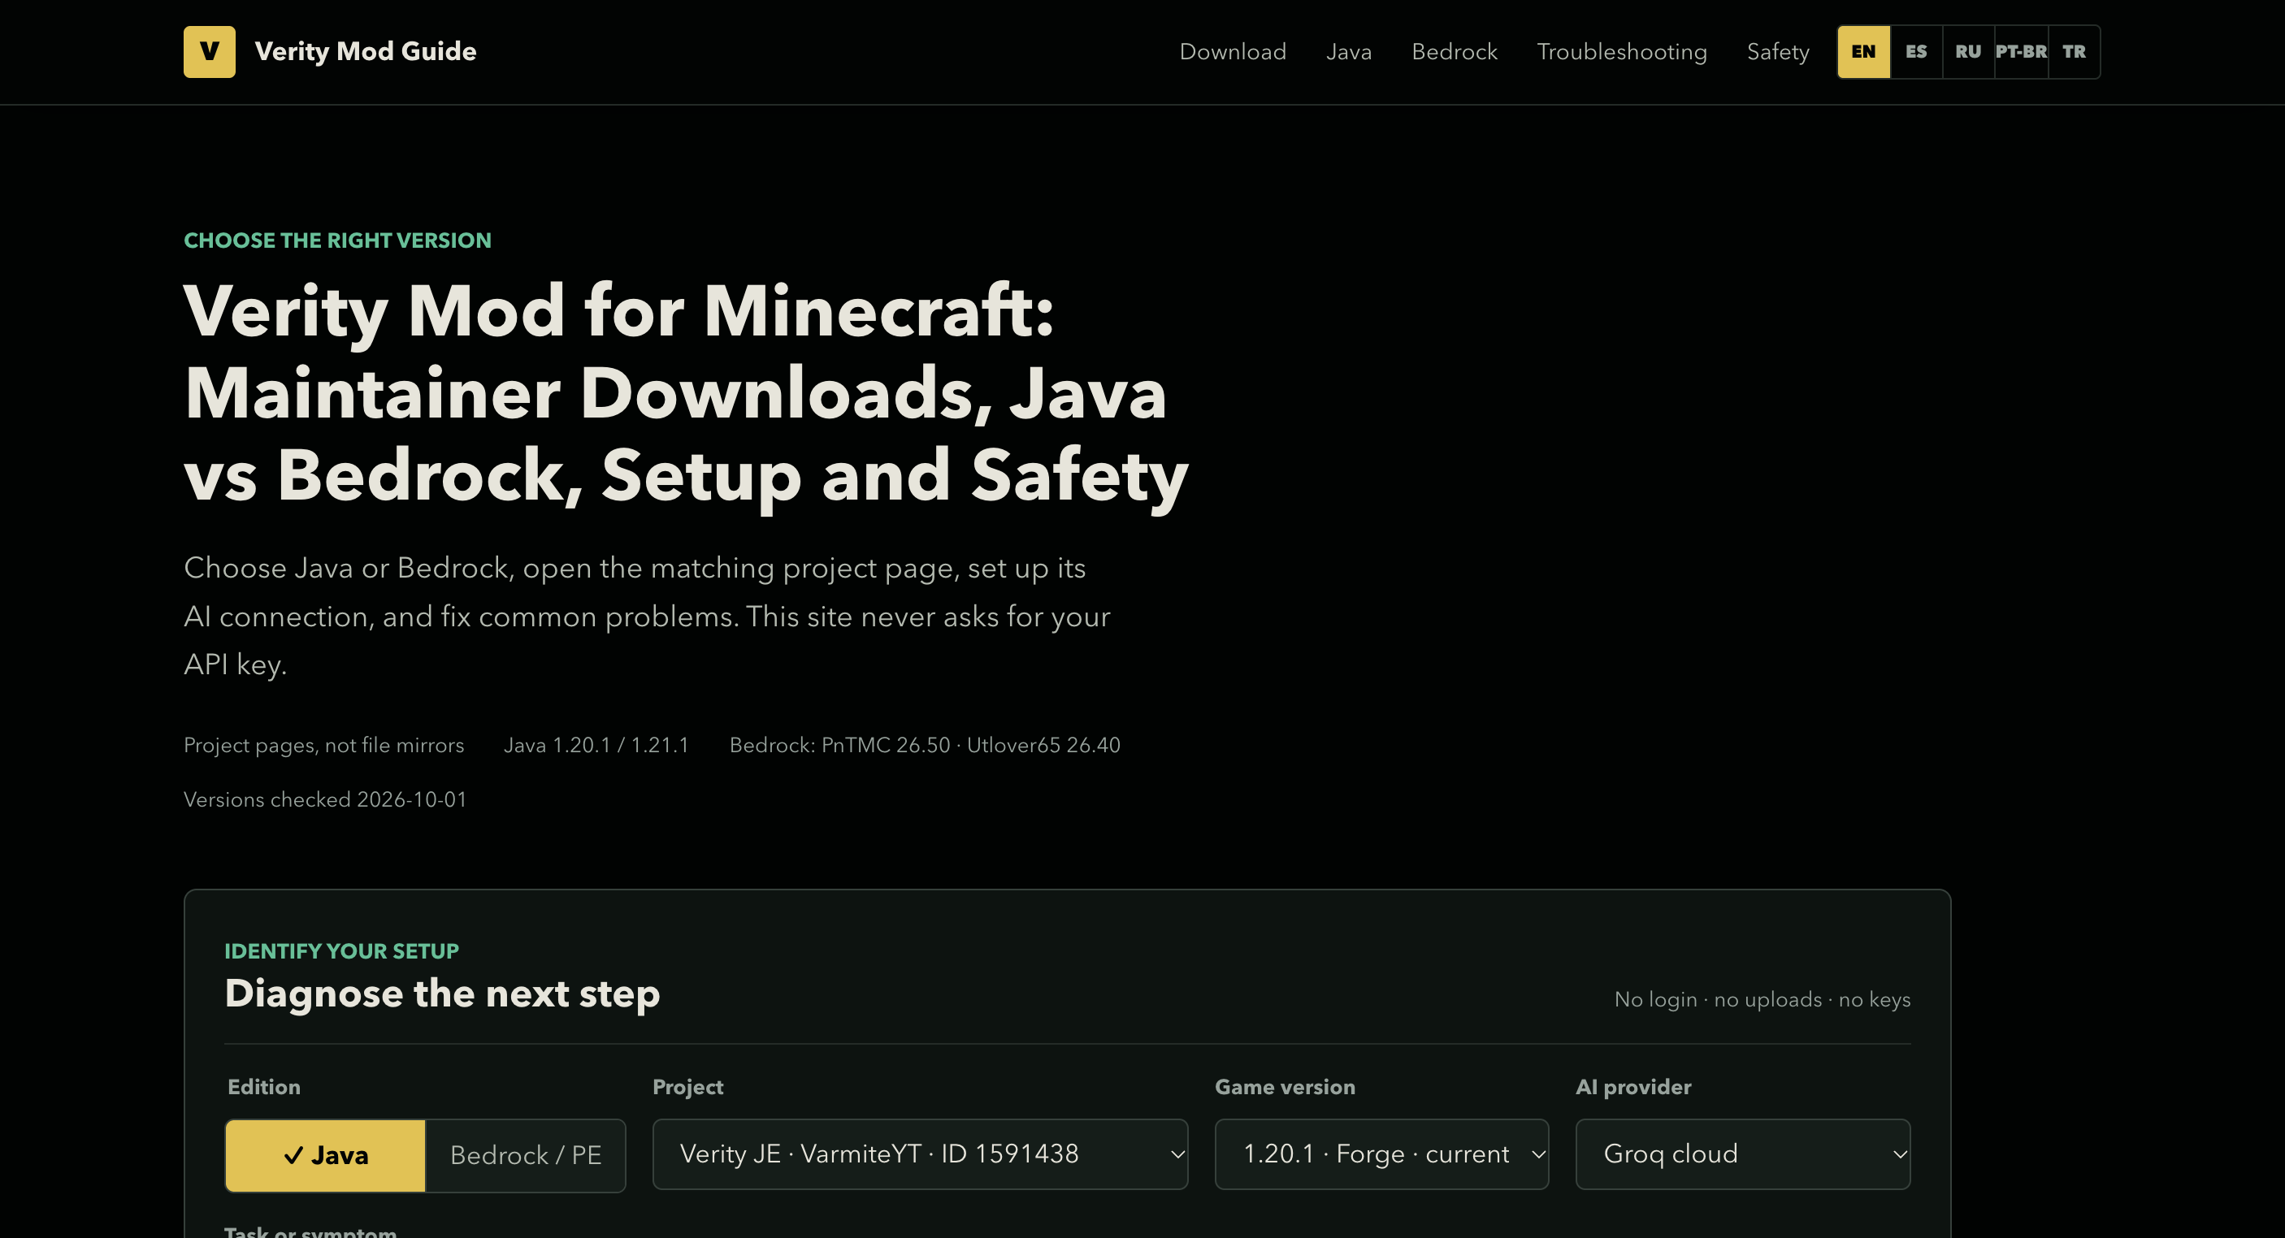Screen dimensions: 2285x1238
Task: Select EN language
Action: click(x=1863, y=51)
